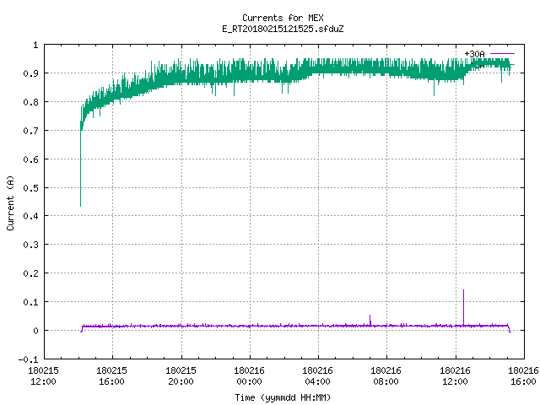This screenshot has width=540, height=405.
Task: Click the y-axis tick label "1"
Action: [x=35, y=45]
